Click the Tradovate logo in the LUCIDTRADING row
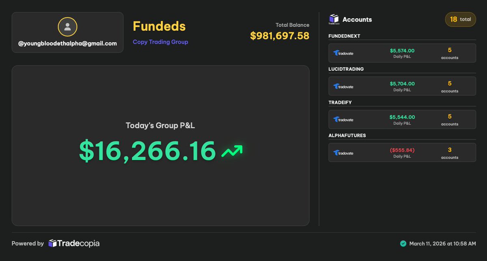Viewport: 487px width, 261px height. 343,86
